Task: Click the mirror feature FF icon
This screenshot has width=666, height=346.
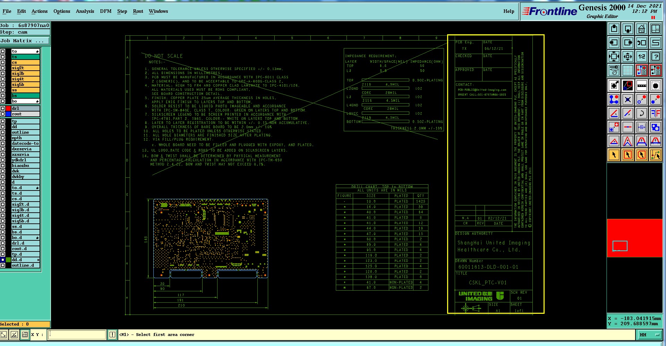Action: 655,113
